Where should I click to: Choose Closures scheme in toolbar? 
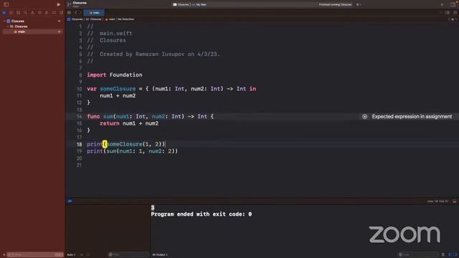[x=181, y=5]
